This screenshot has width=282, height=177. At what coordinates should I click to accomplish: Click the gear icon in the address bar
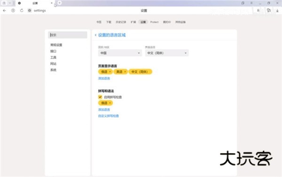30,11
